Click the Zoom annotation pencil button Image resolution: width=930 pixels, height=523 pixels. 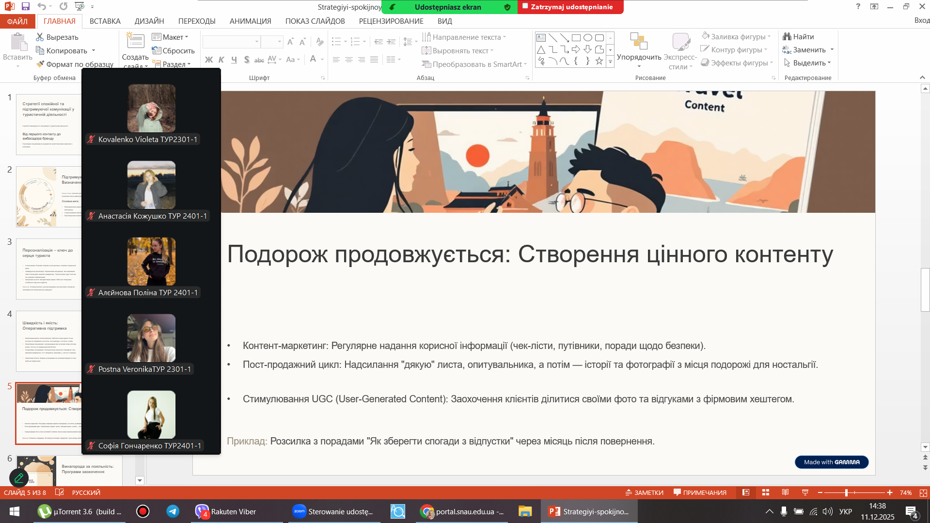click(x=19, y=478)
